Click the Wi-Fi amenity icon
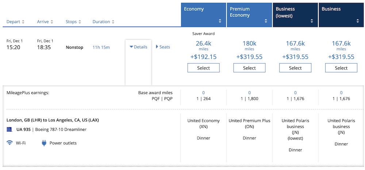 9,143
